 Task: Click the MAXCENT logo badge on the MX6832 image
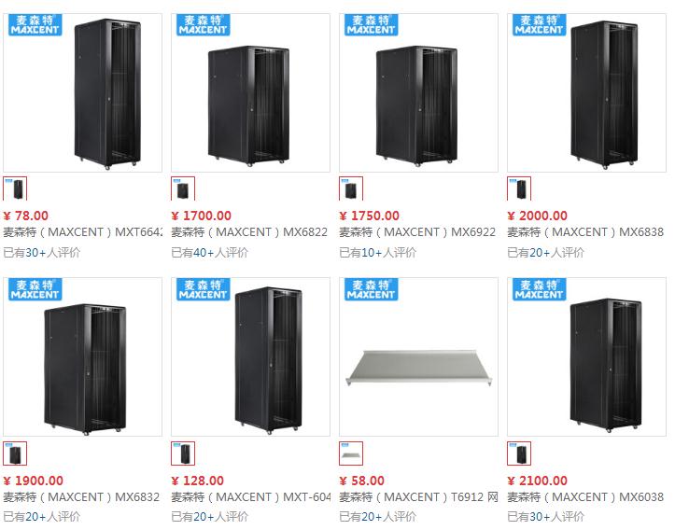point(35,289)
